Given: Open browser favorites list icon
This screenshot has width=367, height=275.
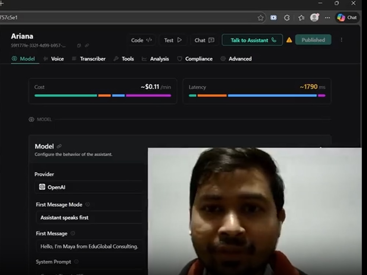Looking at the screenshot, I should click(301, 18).
